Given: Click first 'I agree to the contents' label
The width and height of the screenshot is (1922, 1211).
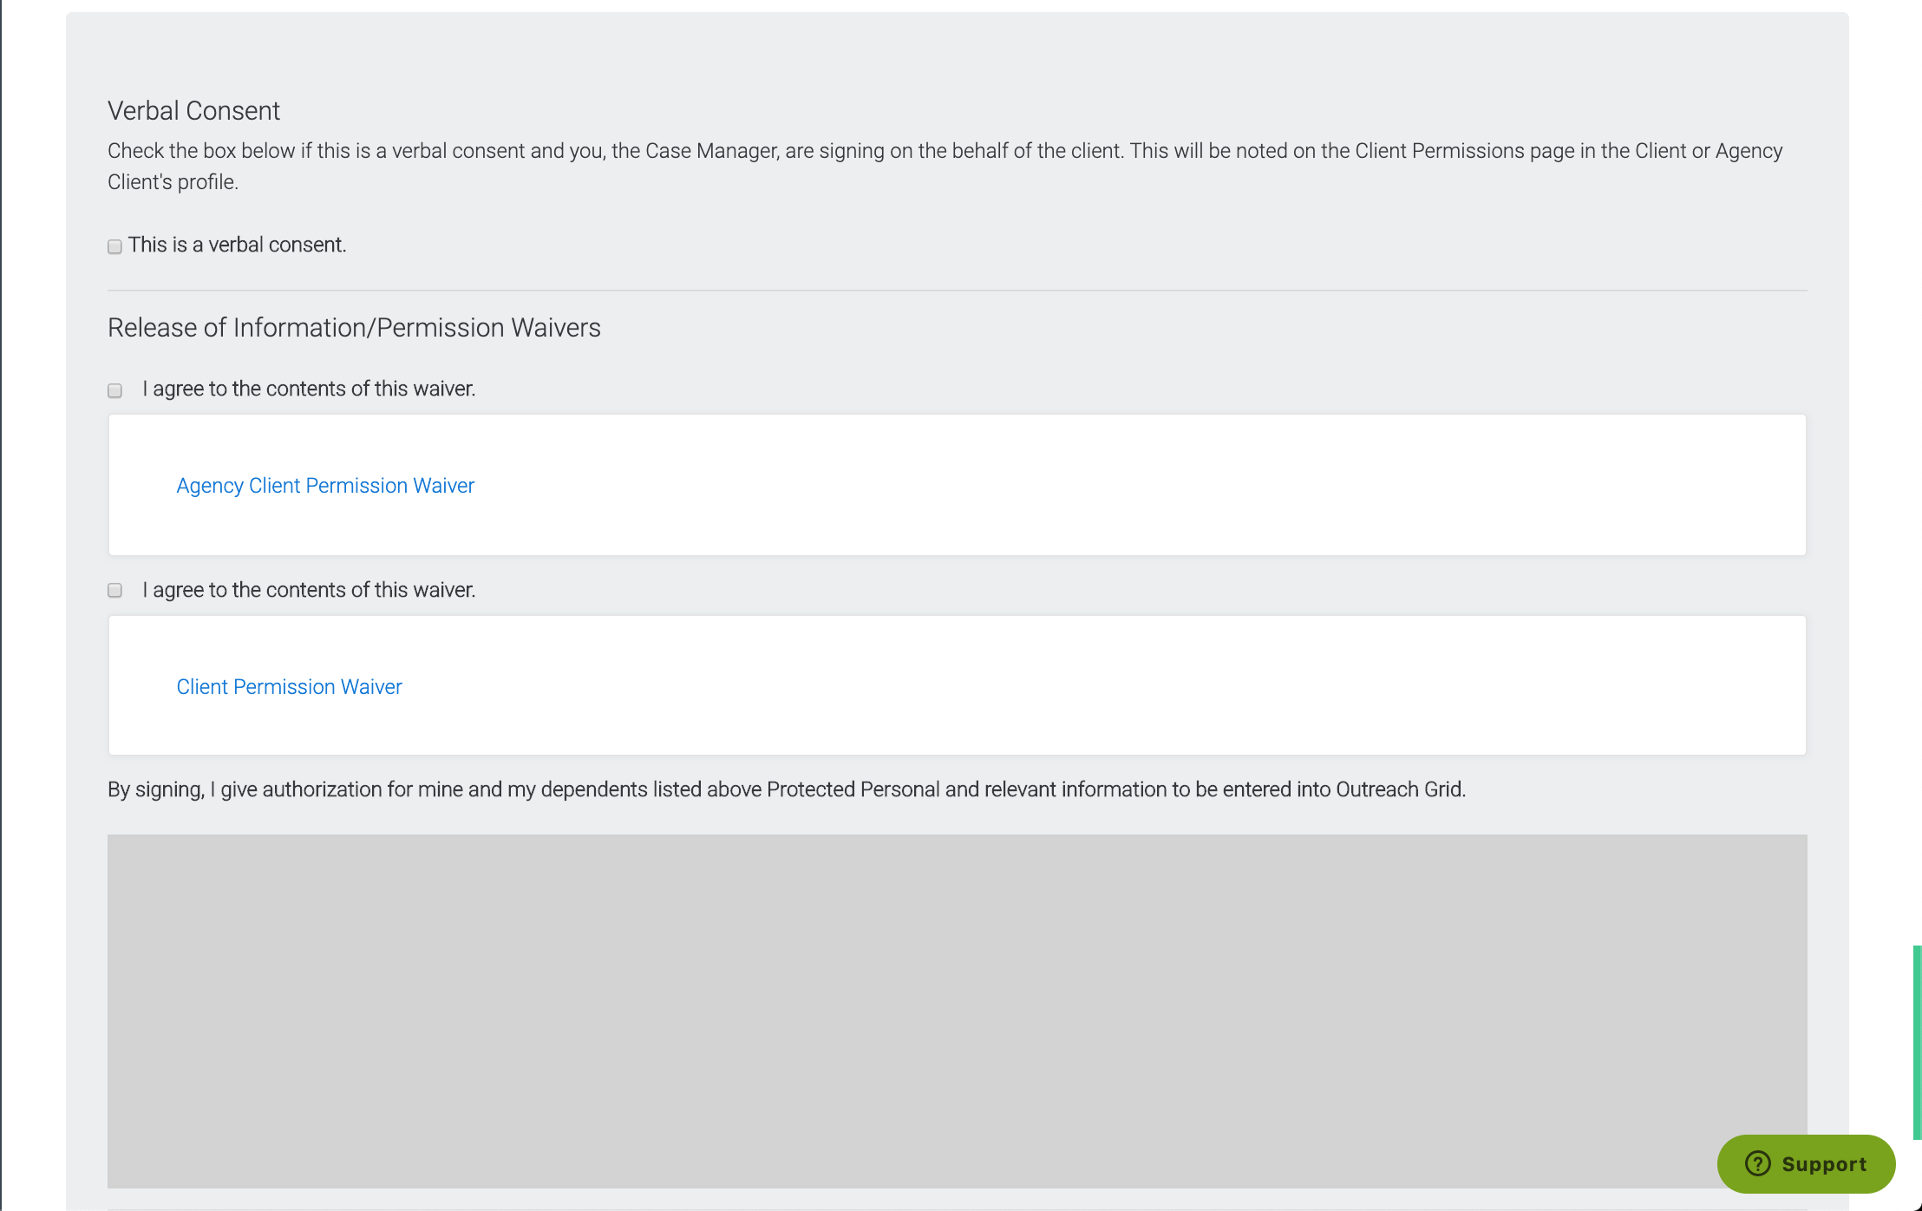Looking at the screenshot, I should point(309,389).
